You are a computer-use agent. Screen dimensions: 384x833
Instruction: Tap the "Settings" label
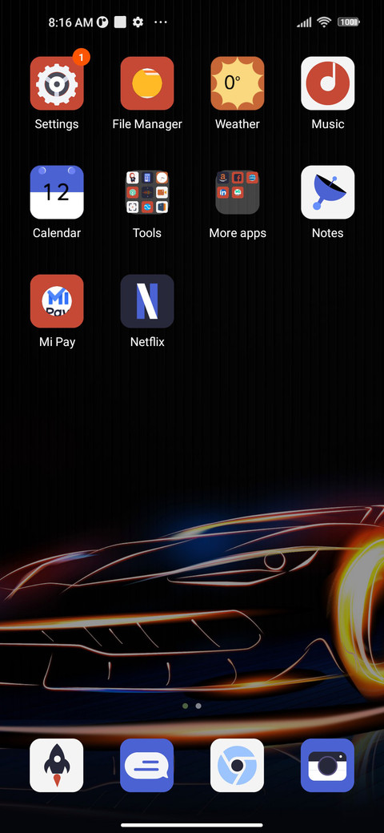[x=57, y=124]
